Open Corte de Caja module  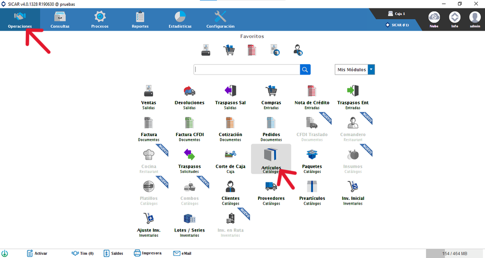pyautogui.click(x=231, y=161)
